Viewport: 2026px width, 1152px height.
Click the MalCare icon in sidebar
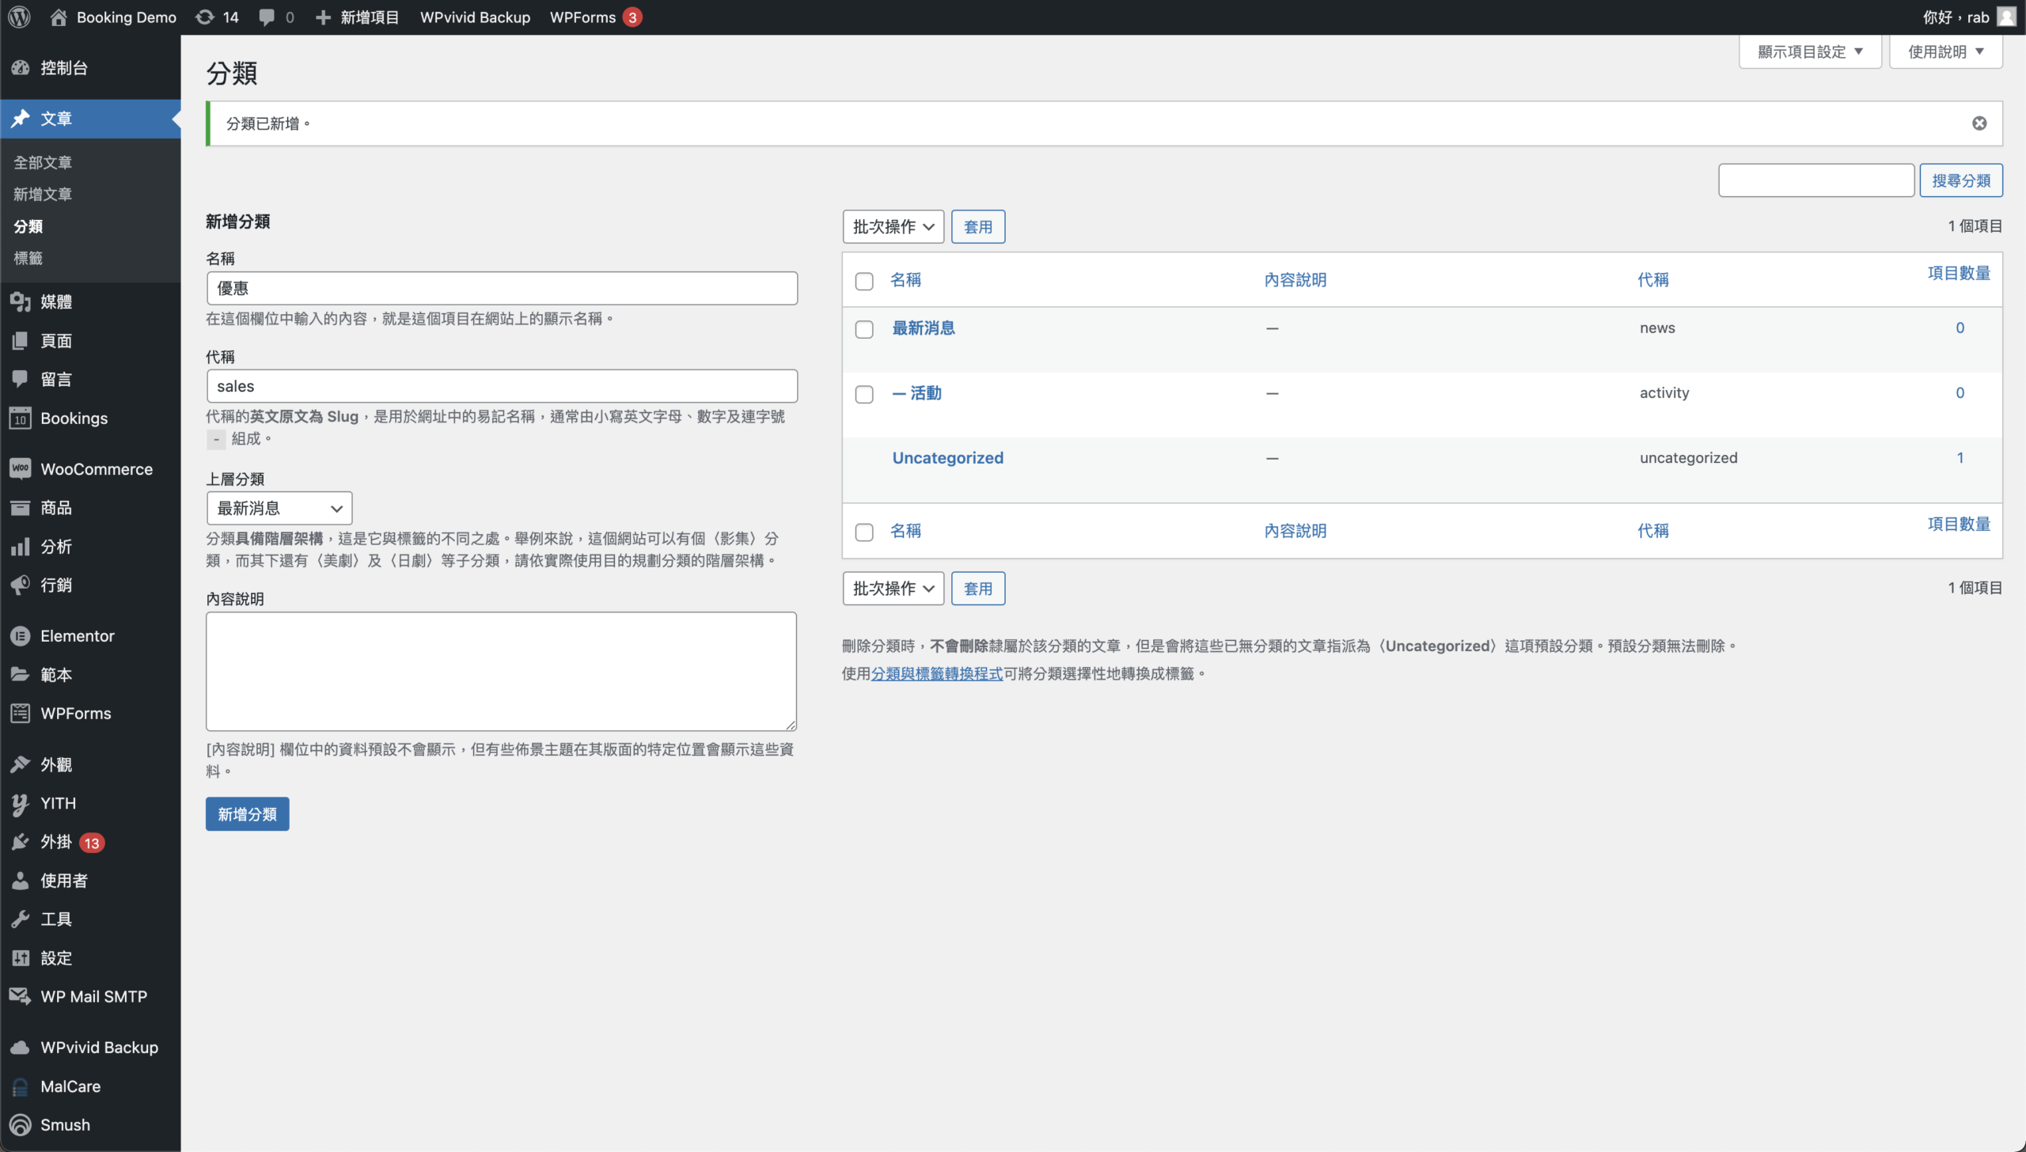tap(21, 1086)
